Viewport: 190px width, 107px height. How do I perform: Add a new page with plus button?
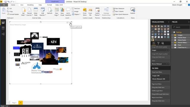coord(20,103)
